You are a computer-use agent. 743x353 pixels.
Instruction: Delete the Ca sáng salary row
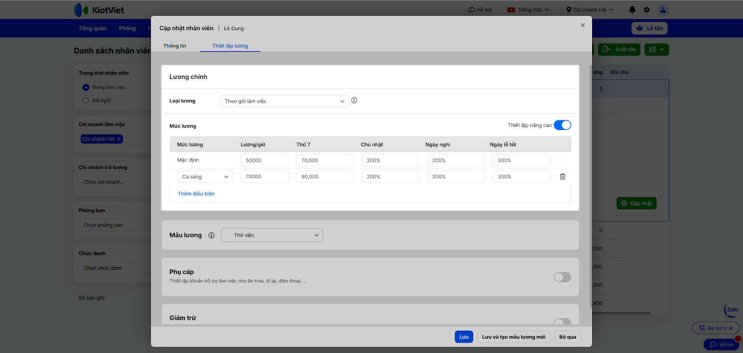point(562,176)
